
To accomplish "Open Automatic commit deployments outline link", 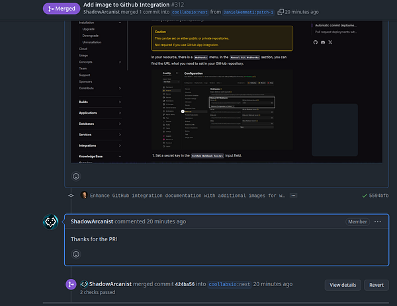I will point(335,25).
